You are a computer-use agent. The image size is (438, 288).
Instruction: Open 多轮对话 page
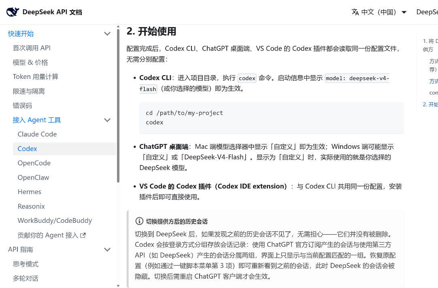tap(26, 278)
